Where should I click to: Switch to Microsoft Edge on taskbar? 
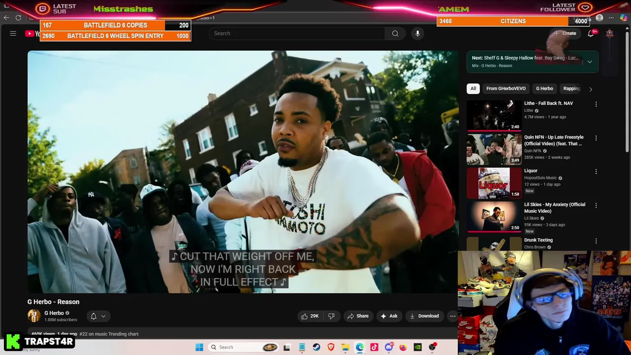click(x=360, y=347)
